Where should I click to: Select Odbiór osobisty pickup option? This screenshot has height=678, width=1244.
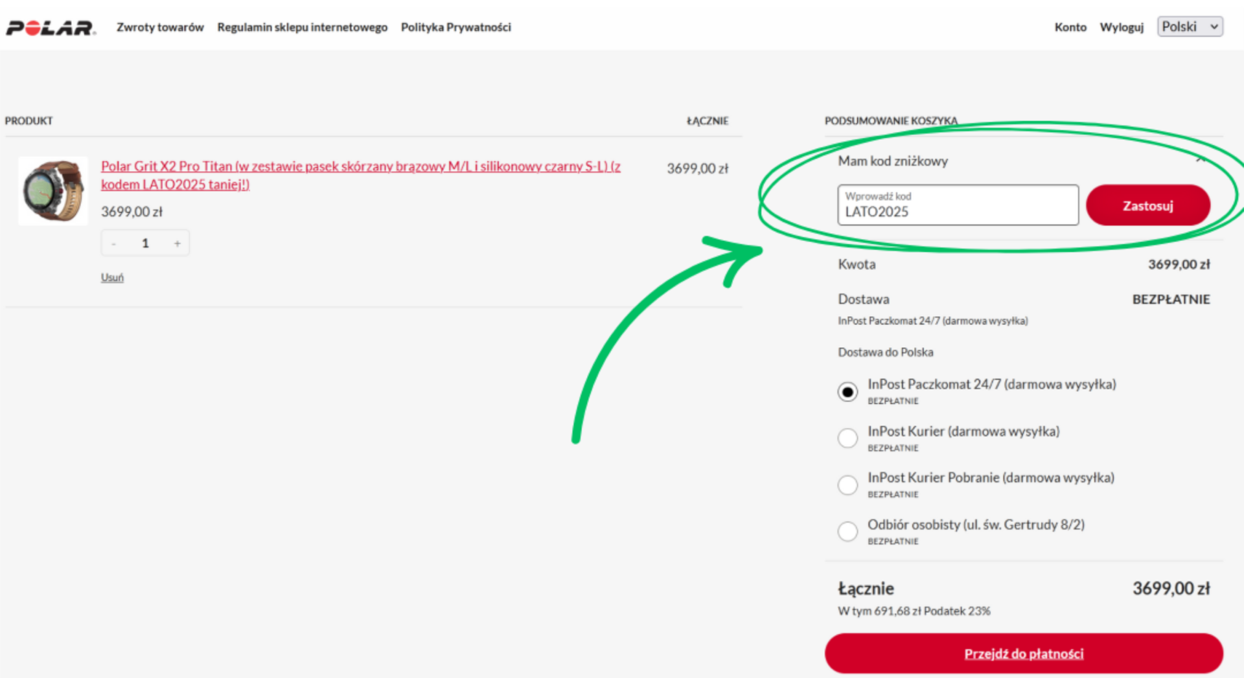(x=847, y=532)
